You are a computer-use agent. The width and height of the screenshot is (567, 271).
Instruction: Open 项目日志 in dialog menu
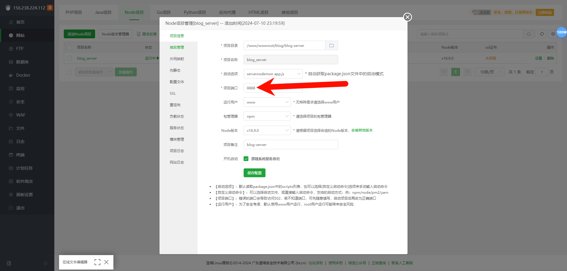177,151
